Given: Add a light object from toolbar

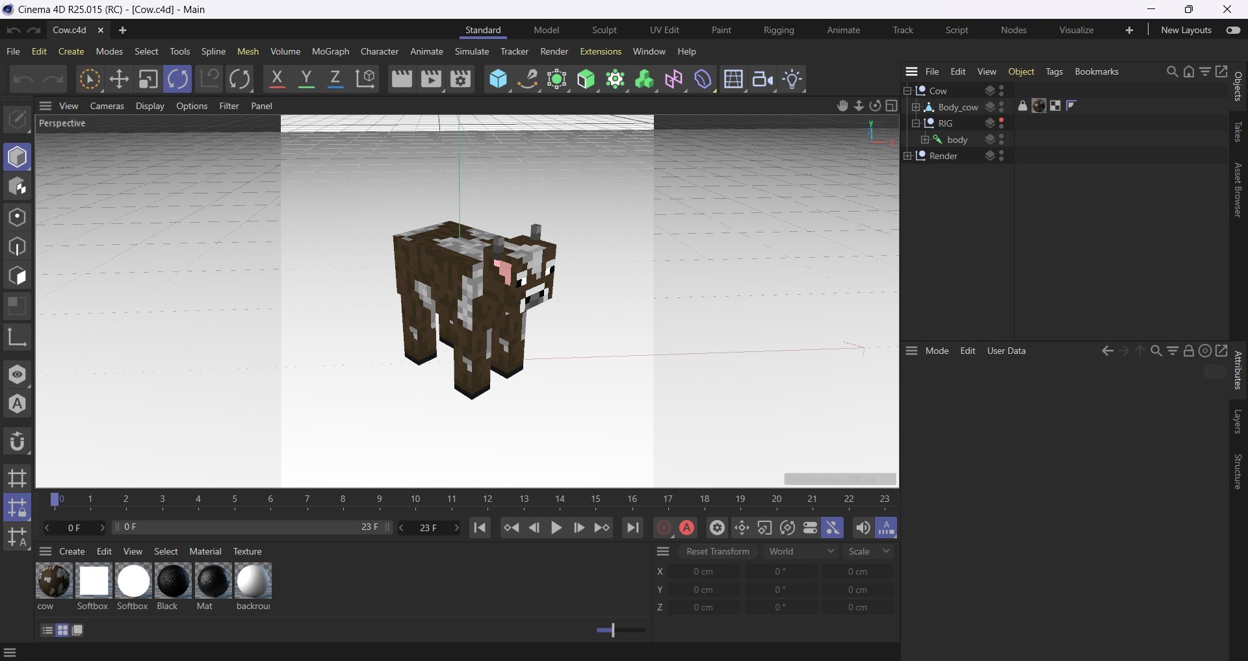Looking at the screenshot, I should tap(793, 79).
